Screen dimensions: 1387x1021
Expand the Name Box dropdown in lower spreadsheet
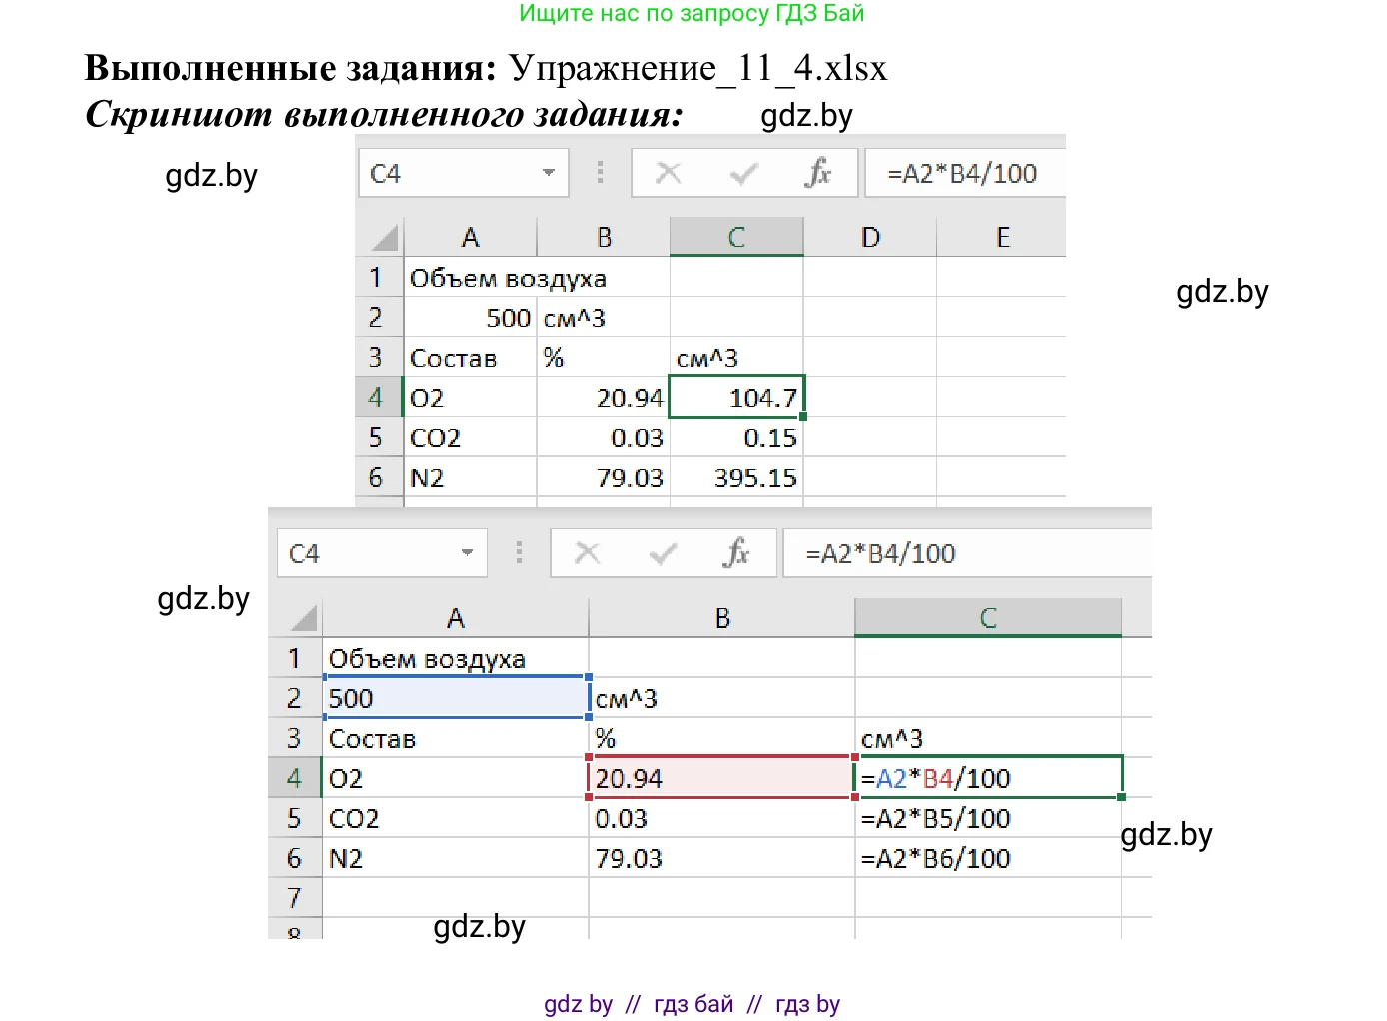[x=467, y=553]
